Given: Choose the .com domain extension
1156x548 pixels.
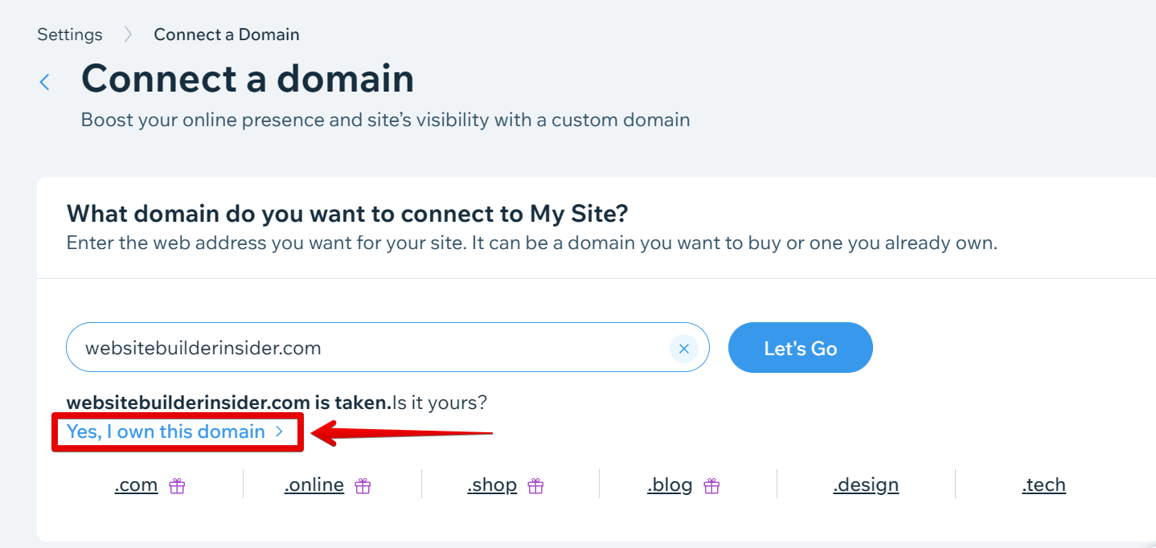Looking at the screenshot, I should coord(136,485).
